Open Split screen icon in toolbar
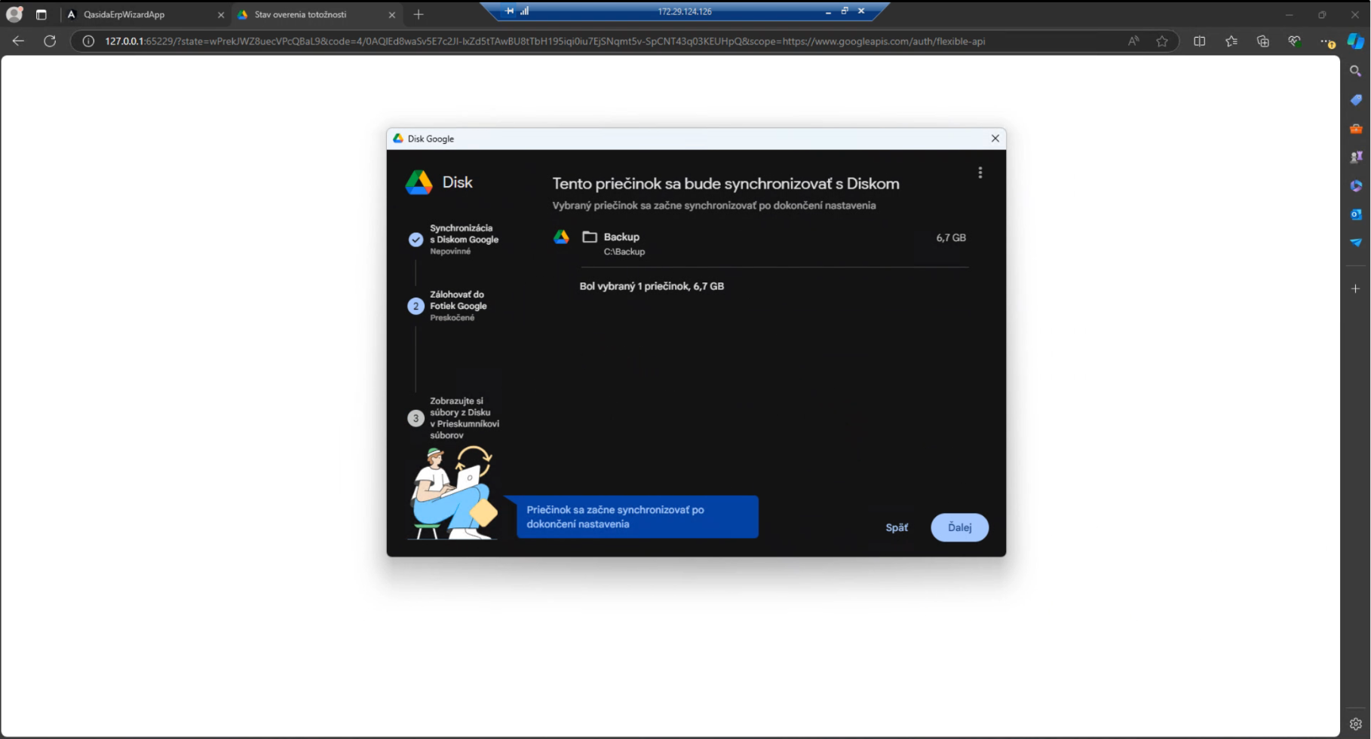The image size is (1371, 739). 1199,41
